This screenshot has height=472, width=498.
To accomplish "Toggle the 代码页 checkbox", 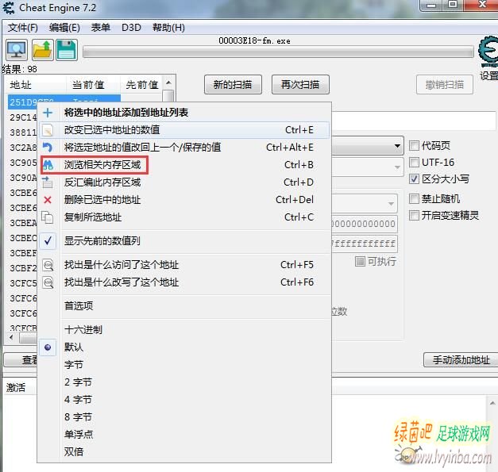I will tap(414, 146).
